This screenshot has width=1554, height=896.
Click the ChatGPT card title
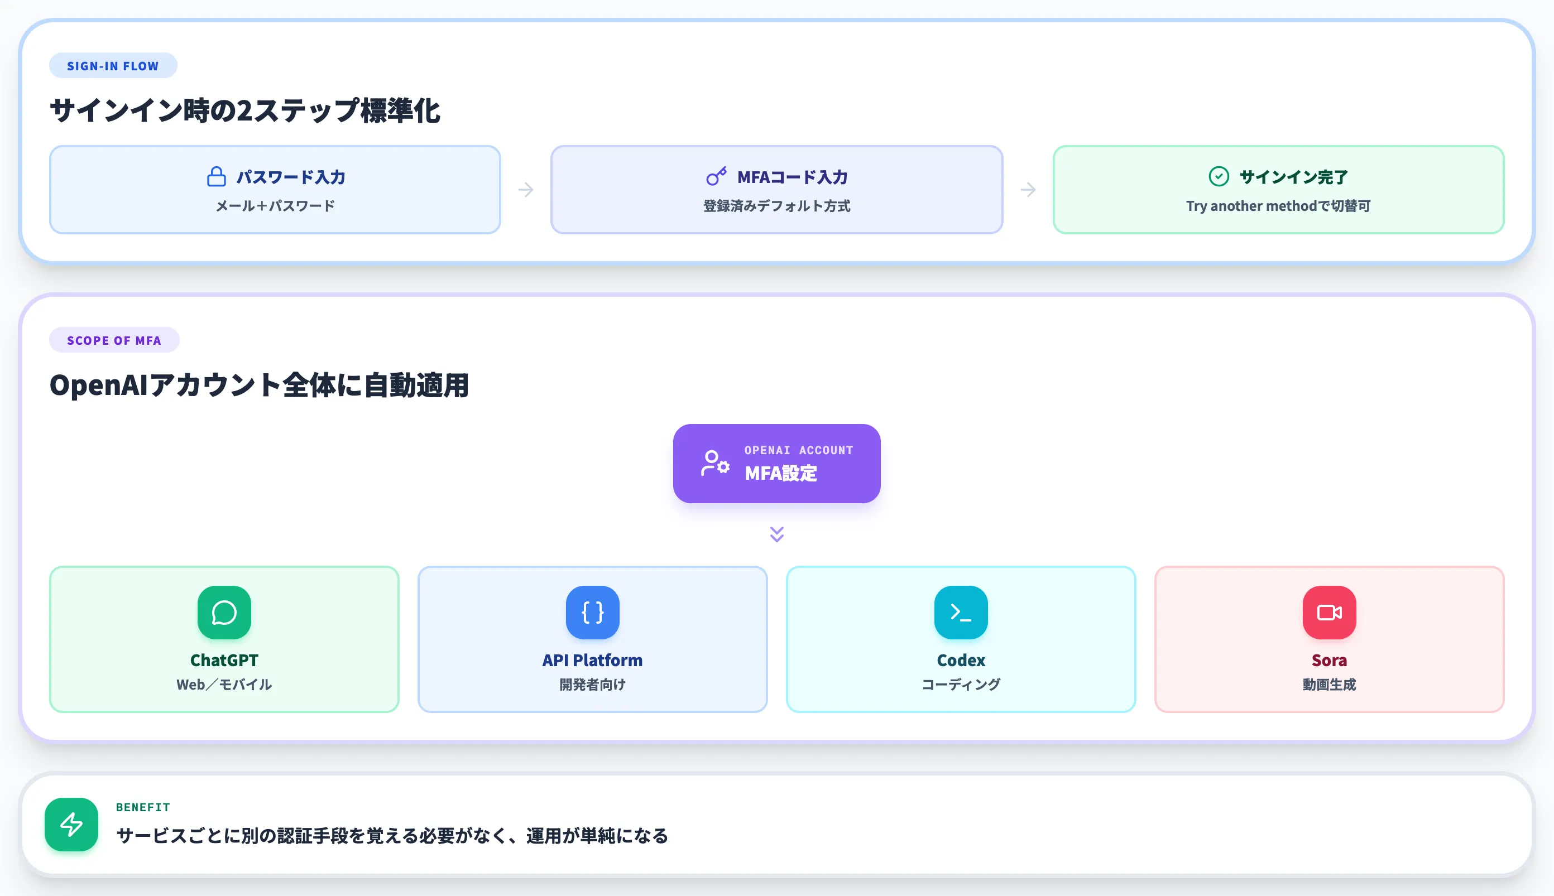pos(224,661)
